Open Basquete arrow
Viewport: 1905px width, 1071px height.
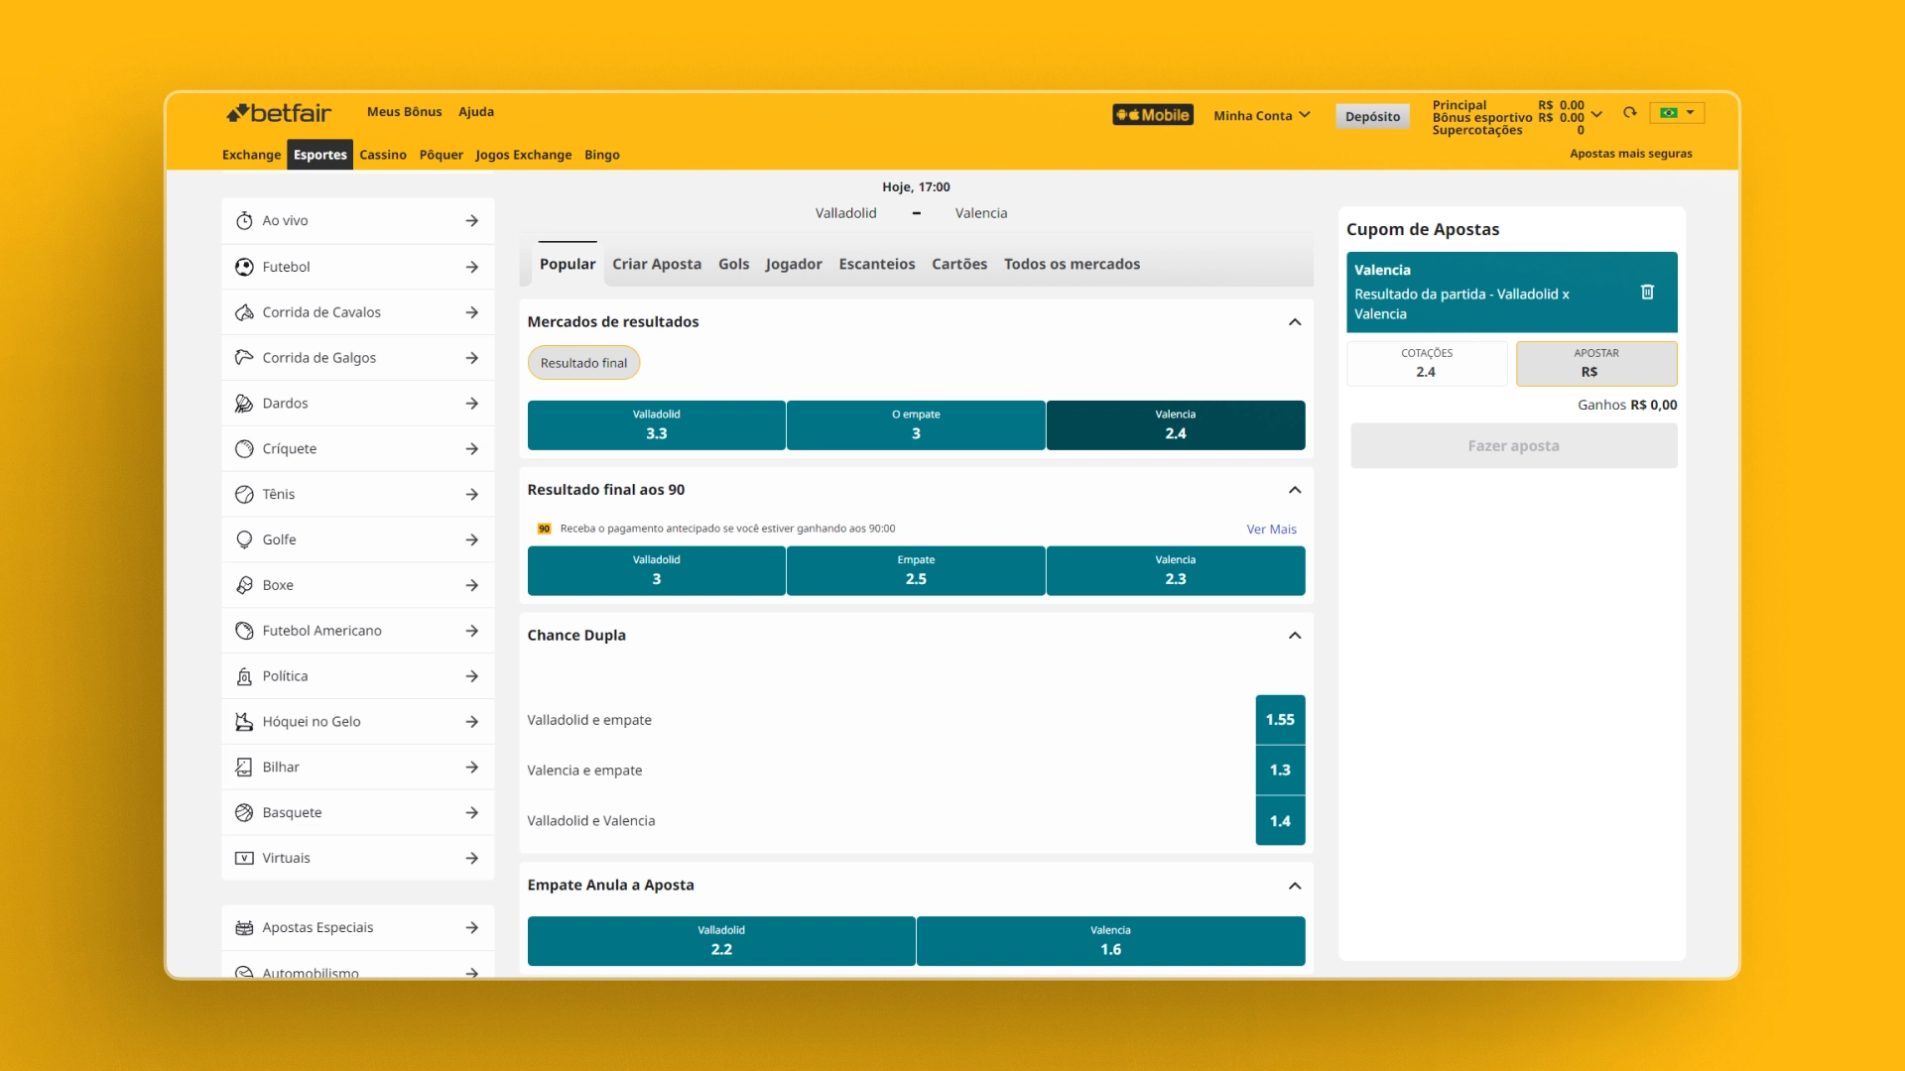coord(472,813)
